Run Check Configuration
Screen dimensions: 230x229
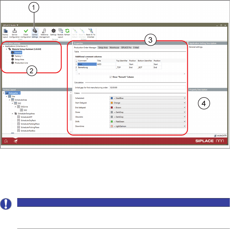click(26, 33)
